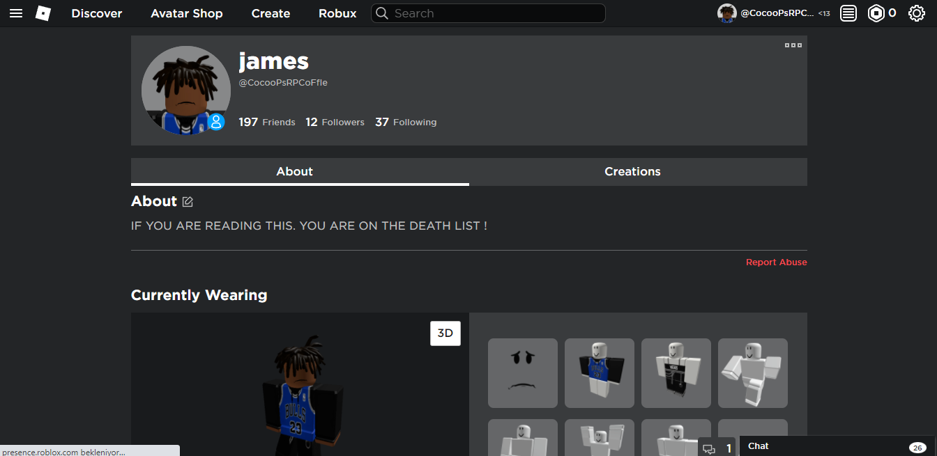This screenshot has width=937, height=456.
Task: Open the @CocooPsRPC account link in the navbar
Action: tap(777, 13)
